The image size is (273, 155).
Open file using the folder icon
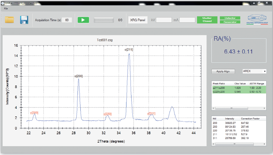coord(9,20)
